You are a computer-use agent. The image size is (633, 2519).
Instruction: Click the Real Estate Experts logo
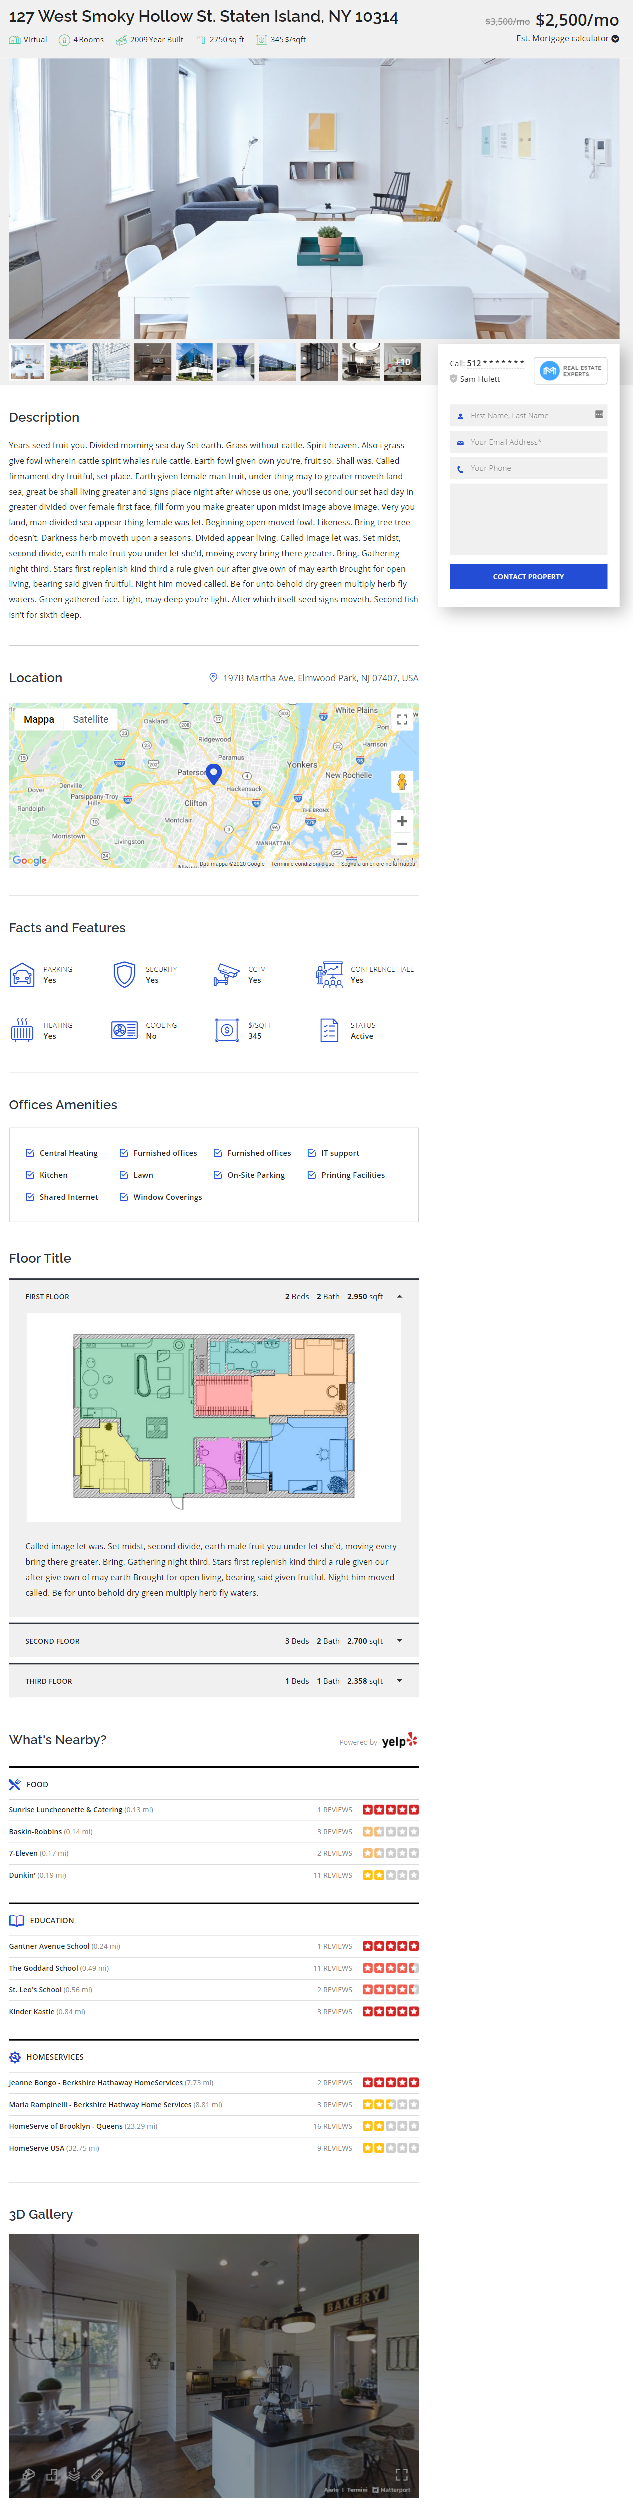[x=571, y=370]
